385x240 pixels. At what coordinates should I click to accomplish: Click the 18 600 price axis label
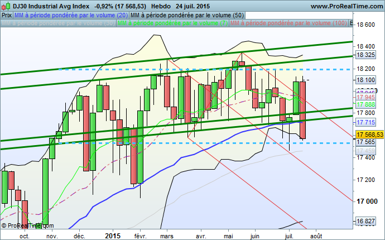click(x=365, y=25)
